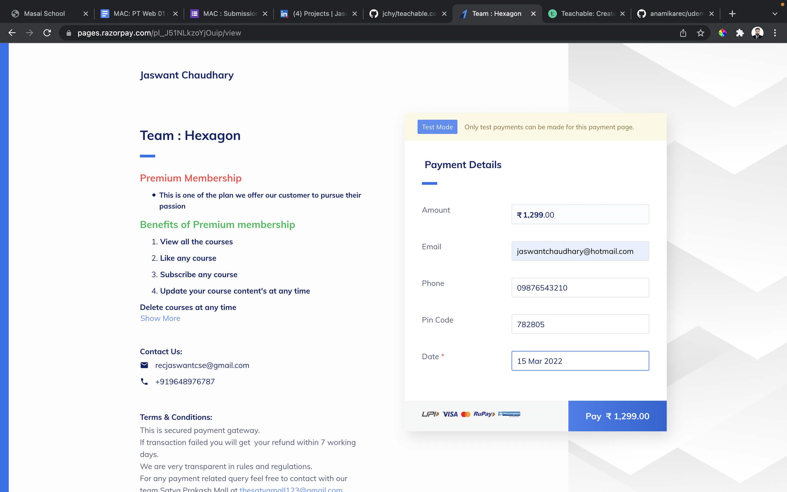787x492 pixels.
Task: Click the share icon in the address bar
Action: pyautogui.click(x=683, y=33)
